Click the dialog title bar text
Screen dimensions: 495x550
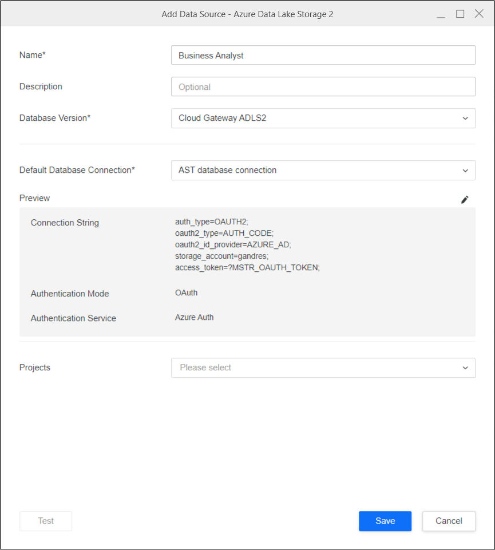[247, 14]
